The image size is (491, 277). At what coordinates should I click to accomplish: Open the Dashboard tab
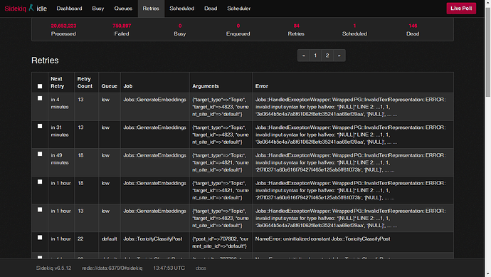[x=69, y=9]
